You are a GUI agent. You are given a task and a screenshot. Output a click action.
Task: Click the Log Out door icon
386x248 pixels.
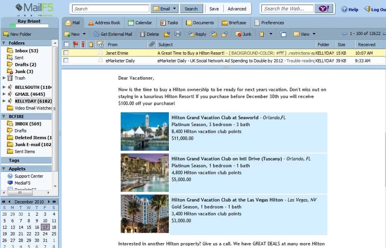pyautogui.click(x=367, y=9)
